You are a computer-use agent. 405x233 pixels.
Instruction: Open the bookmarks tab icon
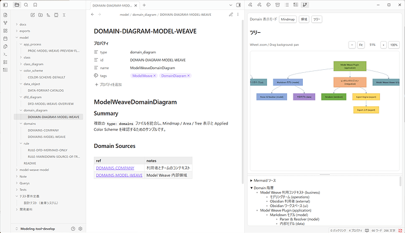(x=35, y=5)
